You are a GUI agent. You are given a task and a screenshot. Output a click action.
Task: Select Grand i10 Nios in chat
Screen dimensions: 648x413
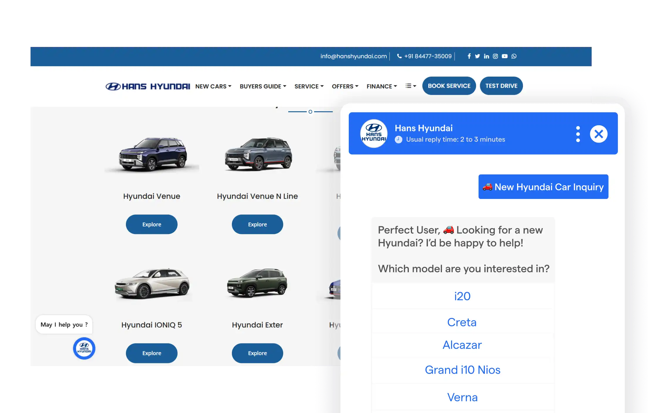pyautogui.click(x=463, y=370)
